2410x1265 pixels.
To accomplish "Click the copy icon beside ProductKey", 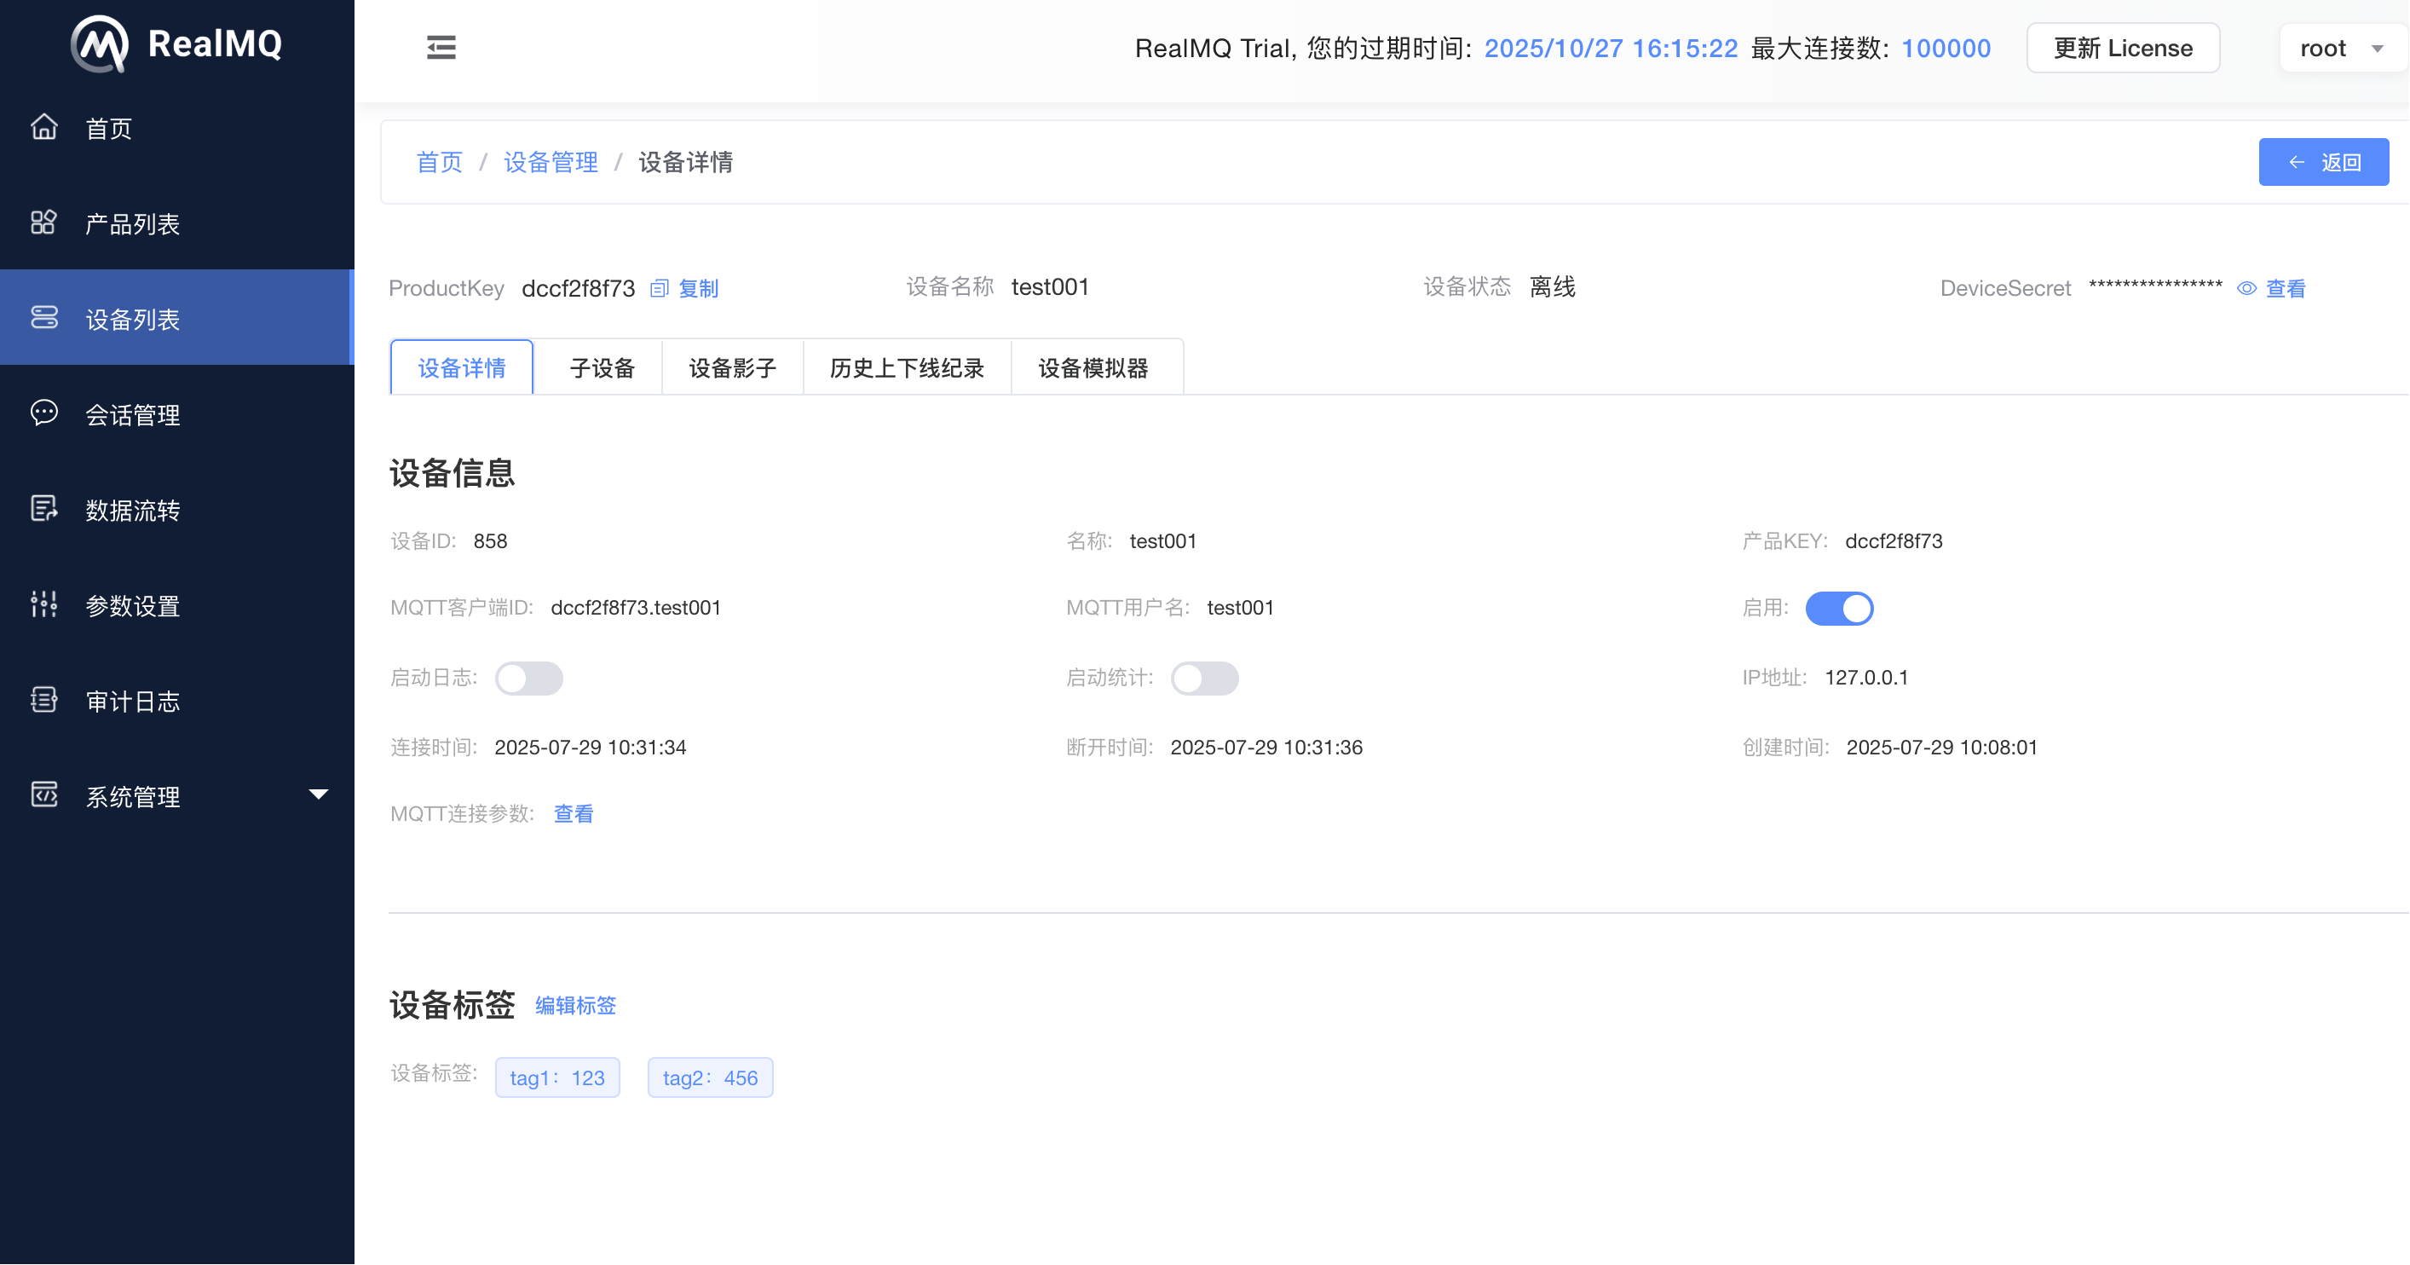I will (660, 288).
